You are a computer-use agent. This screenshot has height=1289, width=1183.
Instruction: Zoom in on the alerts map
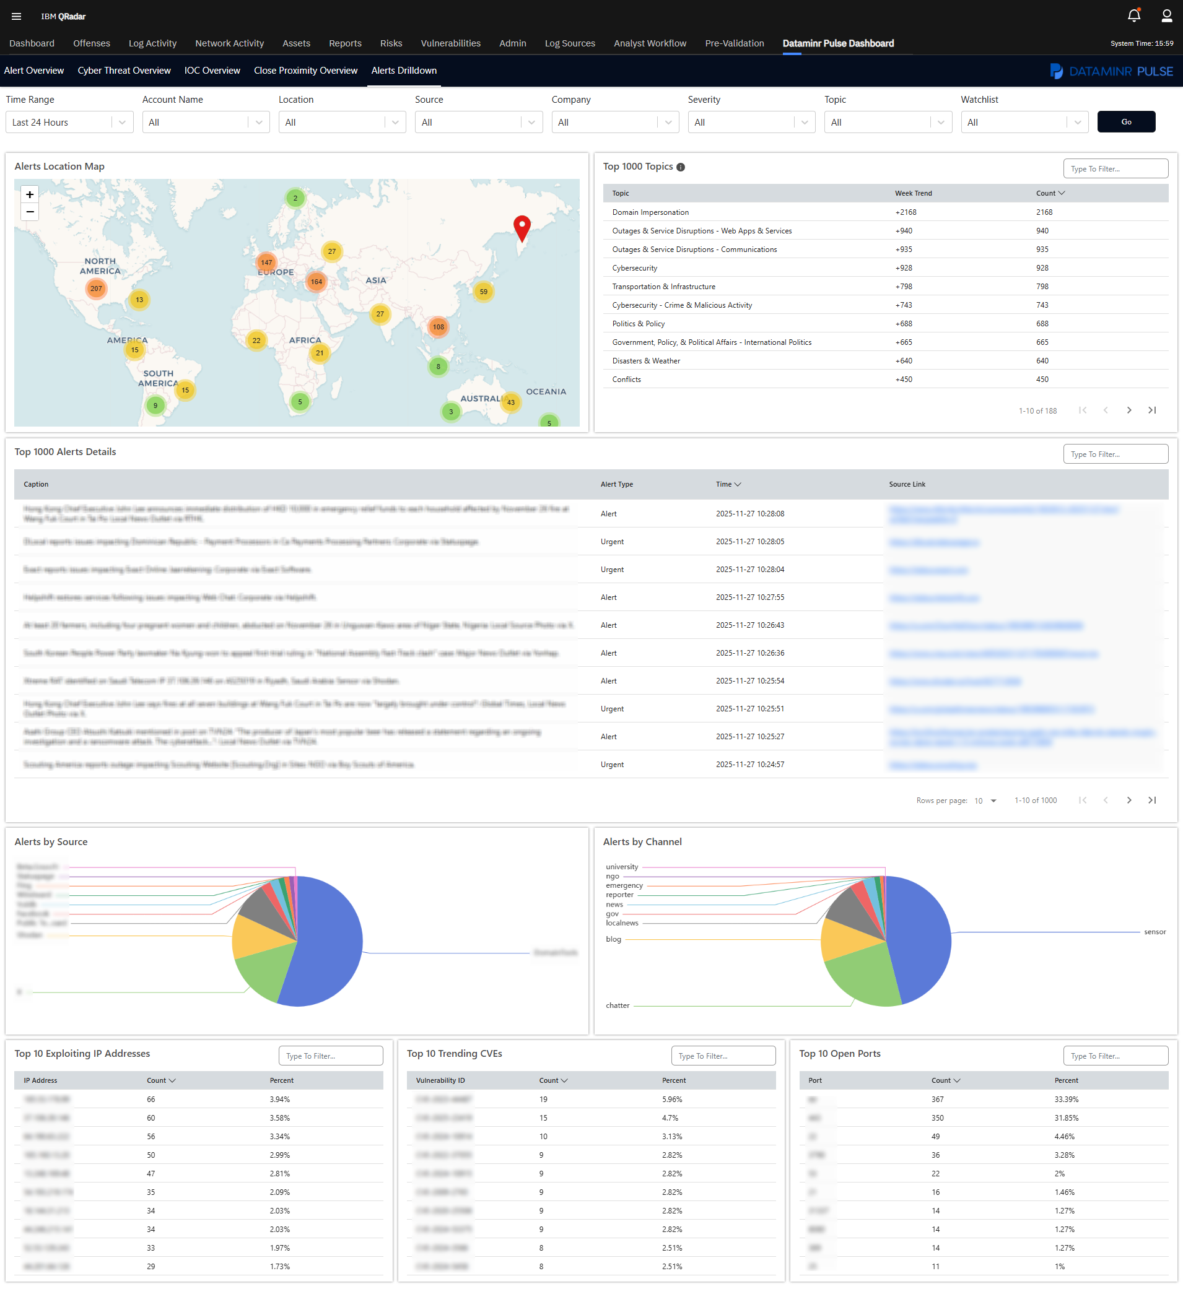[x=30, y=194]
